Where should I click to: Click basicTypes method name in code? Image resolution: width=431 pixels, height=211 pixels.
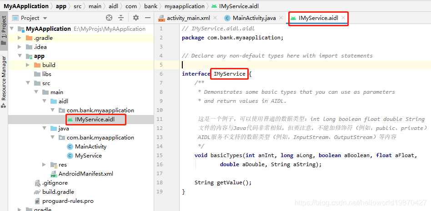226,155
